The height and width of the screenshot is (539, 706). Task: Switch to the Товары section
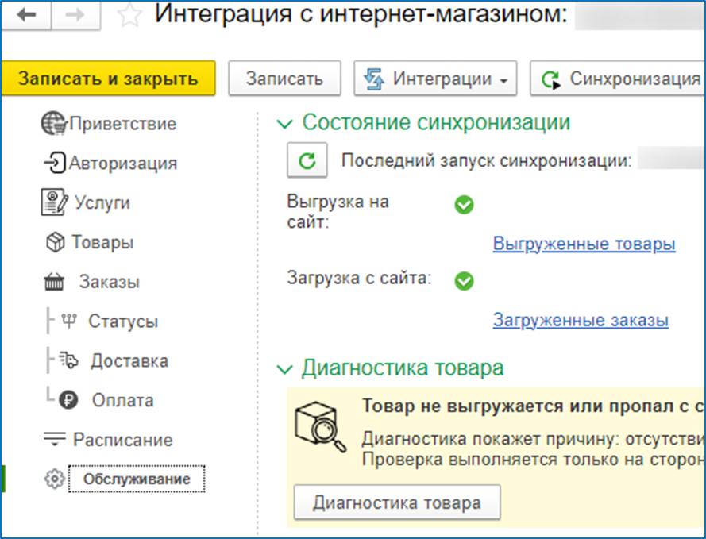102,242
